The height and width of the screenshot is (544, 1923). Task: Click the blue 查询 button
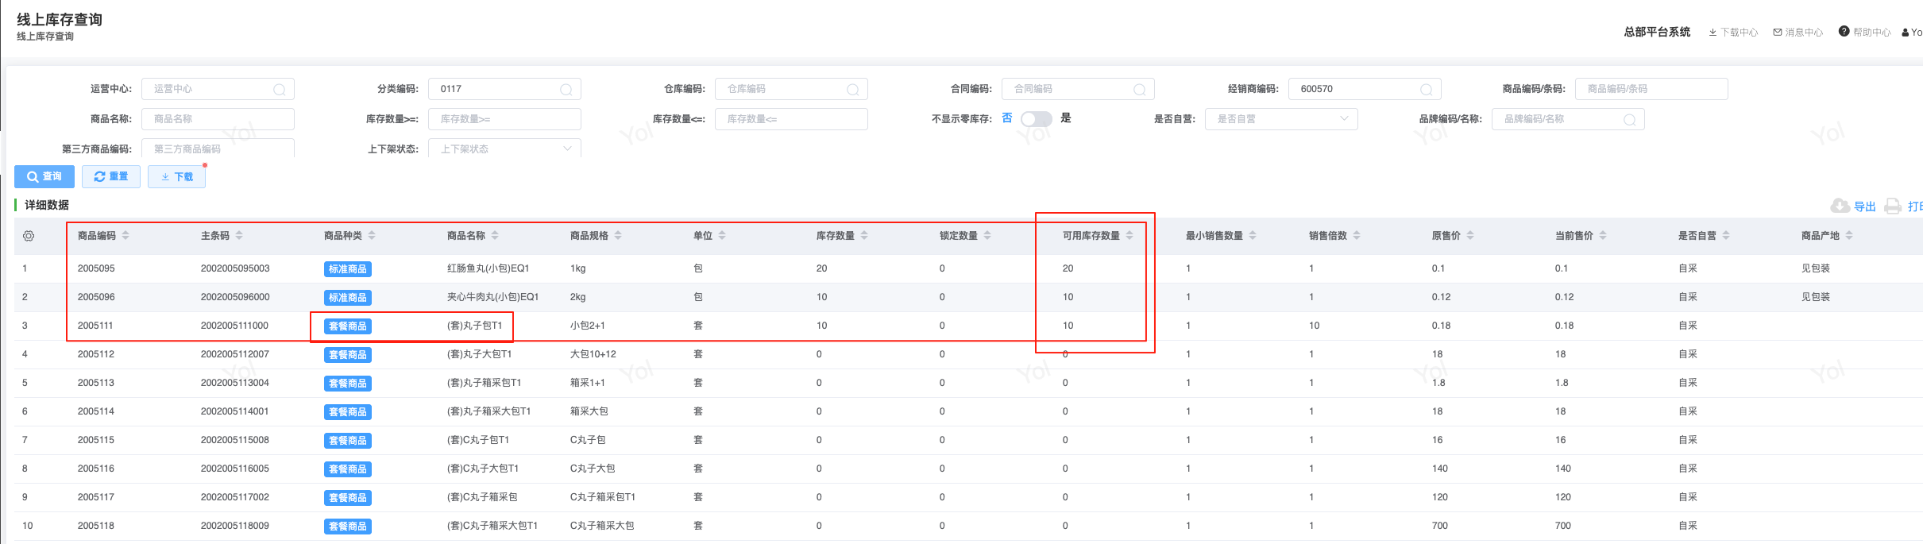44,176
